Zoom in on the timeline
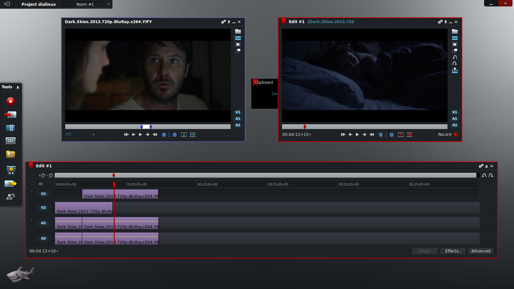The height and width of the screenshot is (289, 514). pos(42,176)
